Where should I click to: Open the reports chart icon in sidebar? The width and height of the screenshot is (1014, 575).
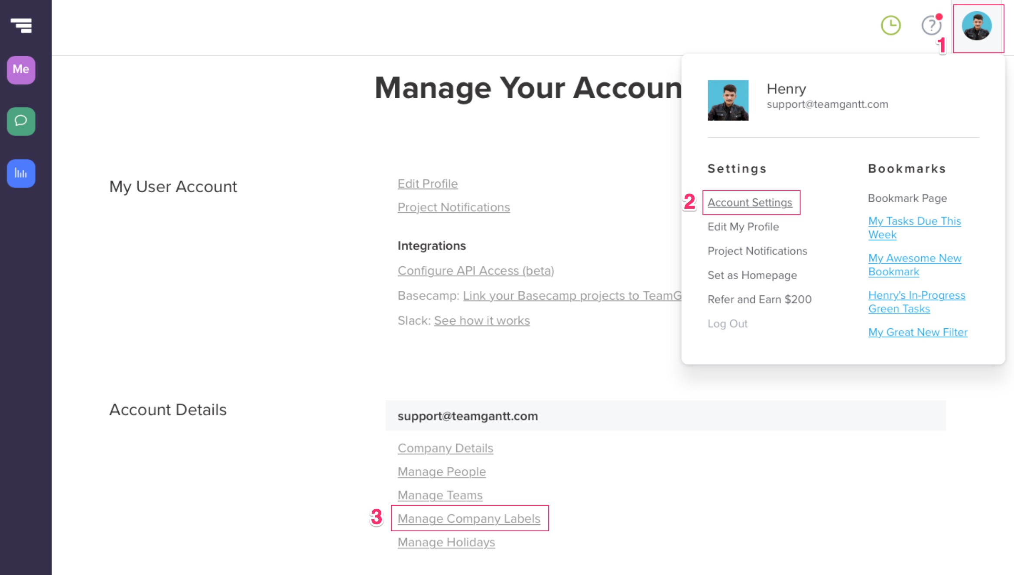(20, 174)
